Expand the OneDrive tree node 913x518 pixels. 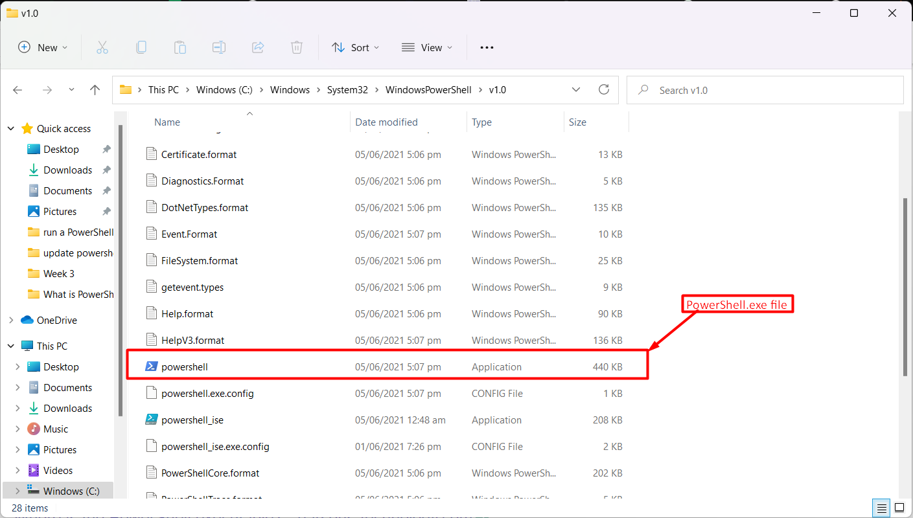pos(11,320)
